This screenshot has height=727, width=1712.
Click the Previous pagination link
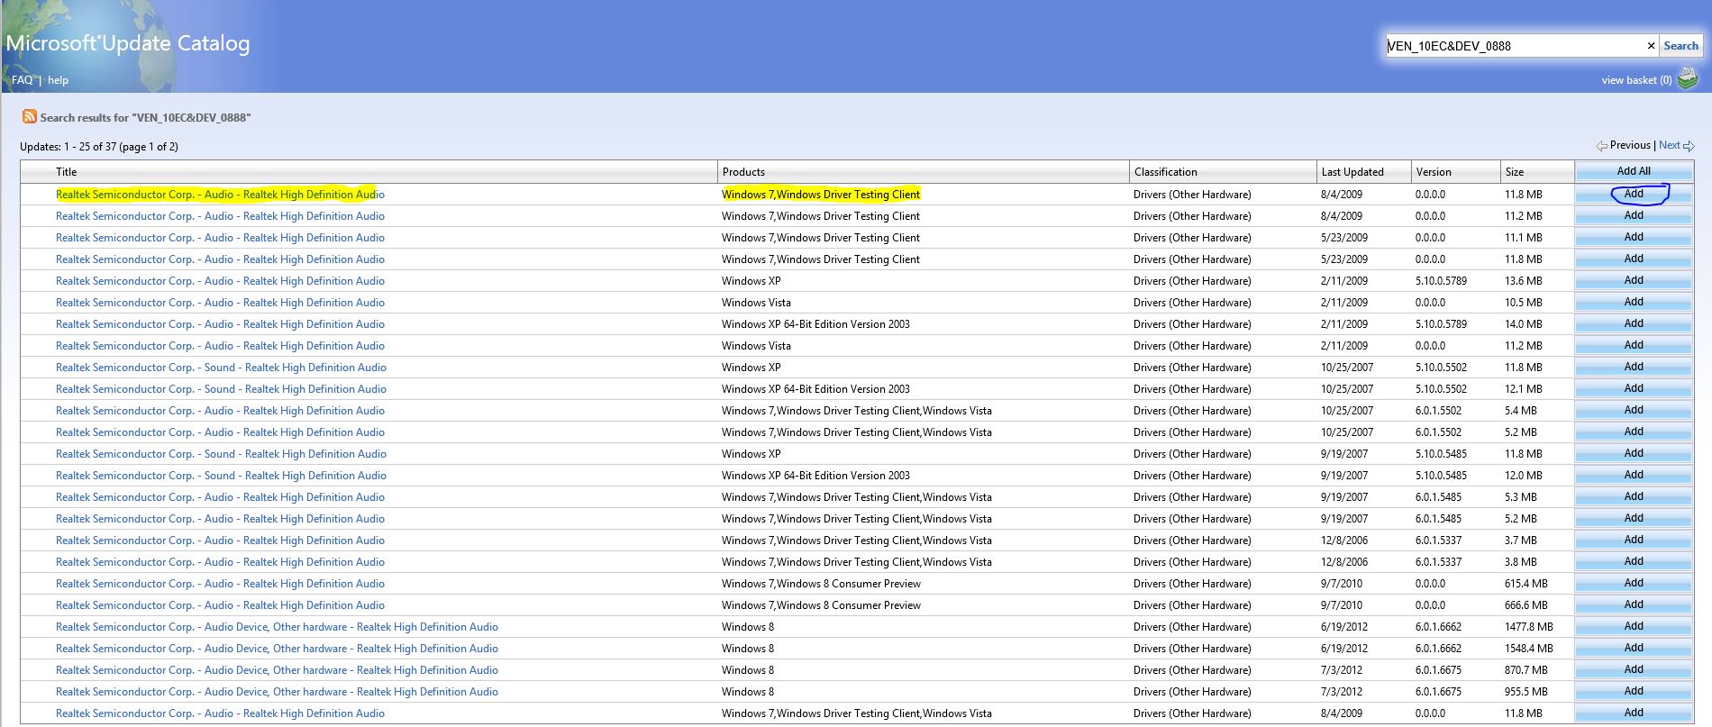tap(1630, 145)
